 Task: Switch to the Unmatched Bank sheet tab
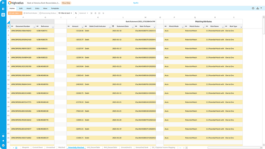coord(141,147)
